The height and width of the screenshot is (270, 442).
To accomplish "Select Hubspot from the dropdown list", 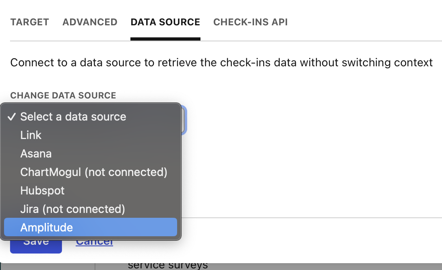I will click(43, 191).
